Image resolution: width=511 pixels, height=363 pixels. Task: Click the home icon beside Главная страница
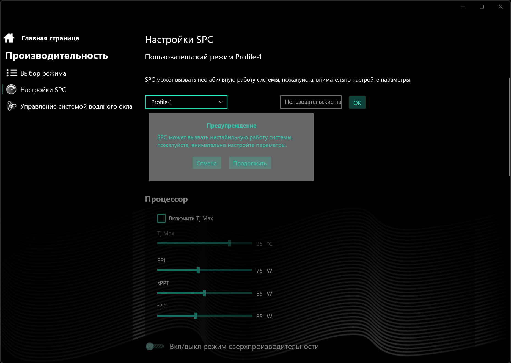coord(9,38)
